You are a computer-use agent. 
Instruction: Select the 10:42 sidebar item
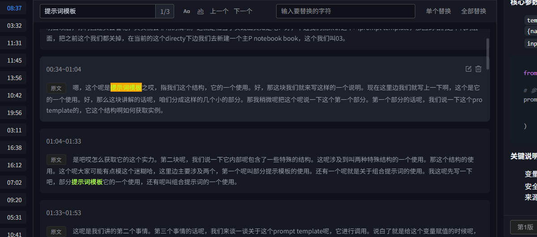pos(14,95)
